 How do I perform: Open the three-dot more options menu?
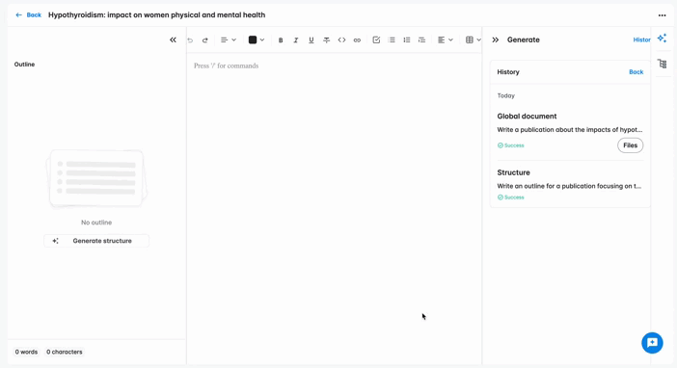[x=662, y=15]
